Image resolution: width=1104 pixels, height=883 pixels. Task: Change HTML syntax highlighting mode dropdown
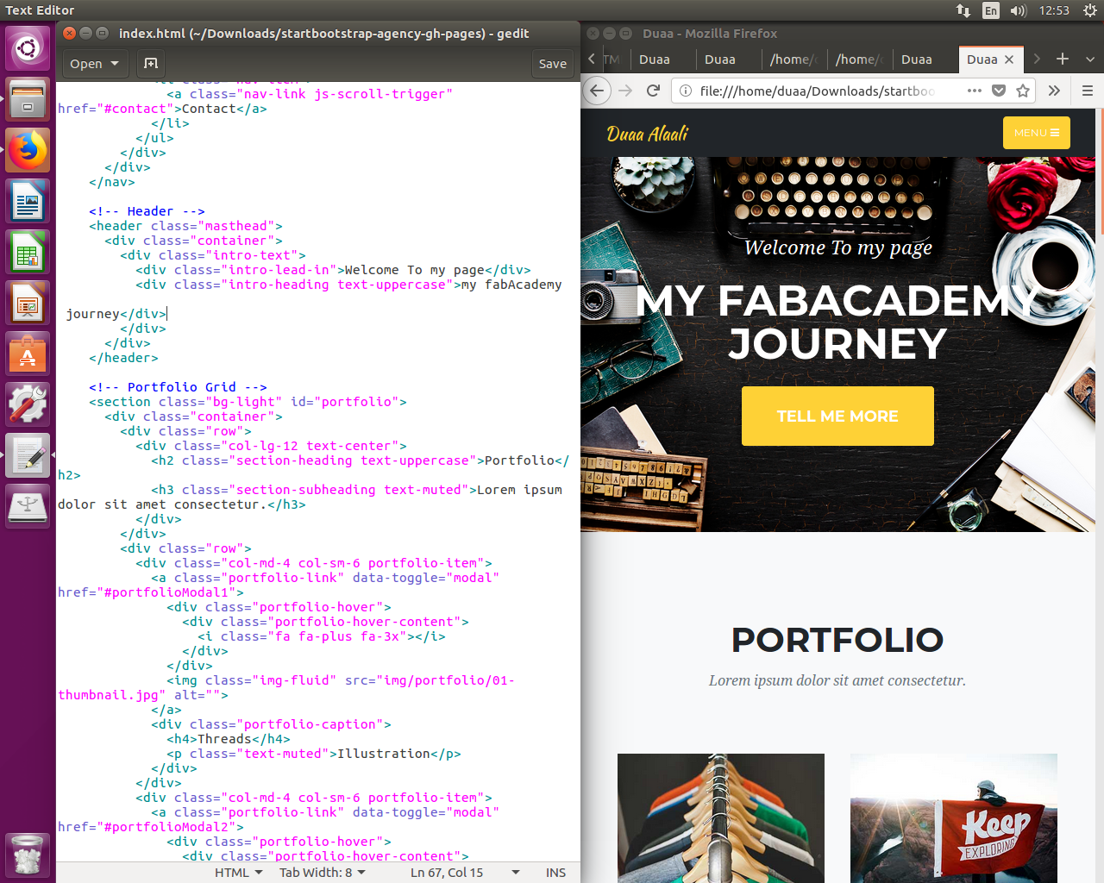click(239, 873)
